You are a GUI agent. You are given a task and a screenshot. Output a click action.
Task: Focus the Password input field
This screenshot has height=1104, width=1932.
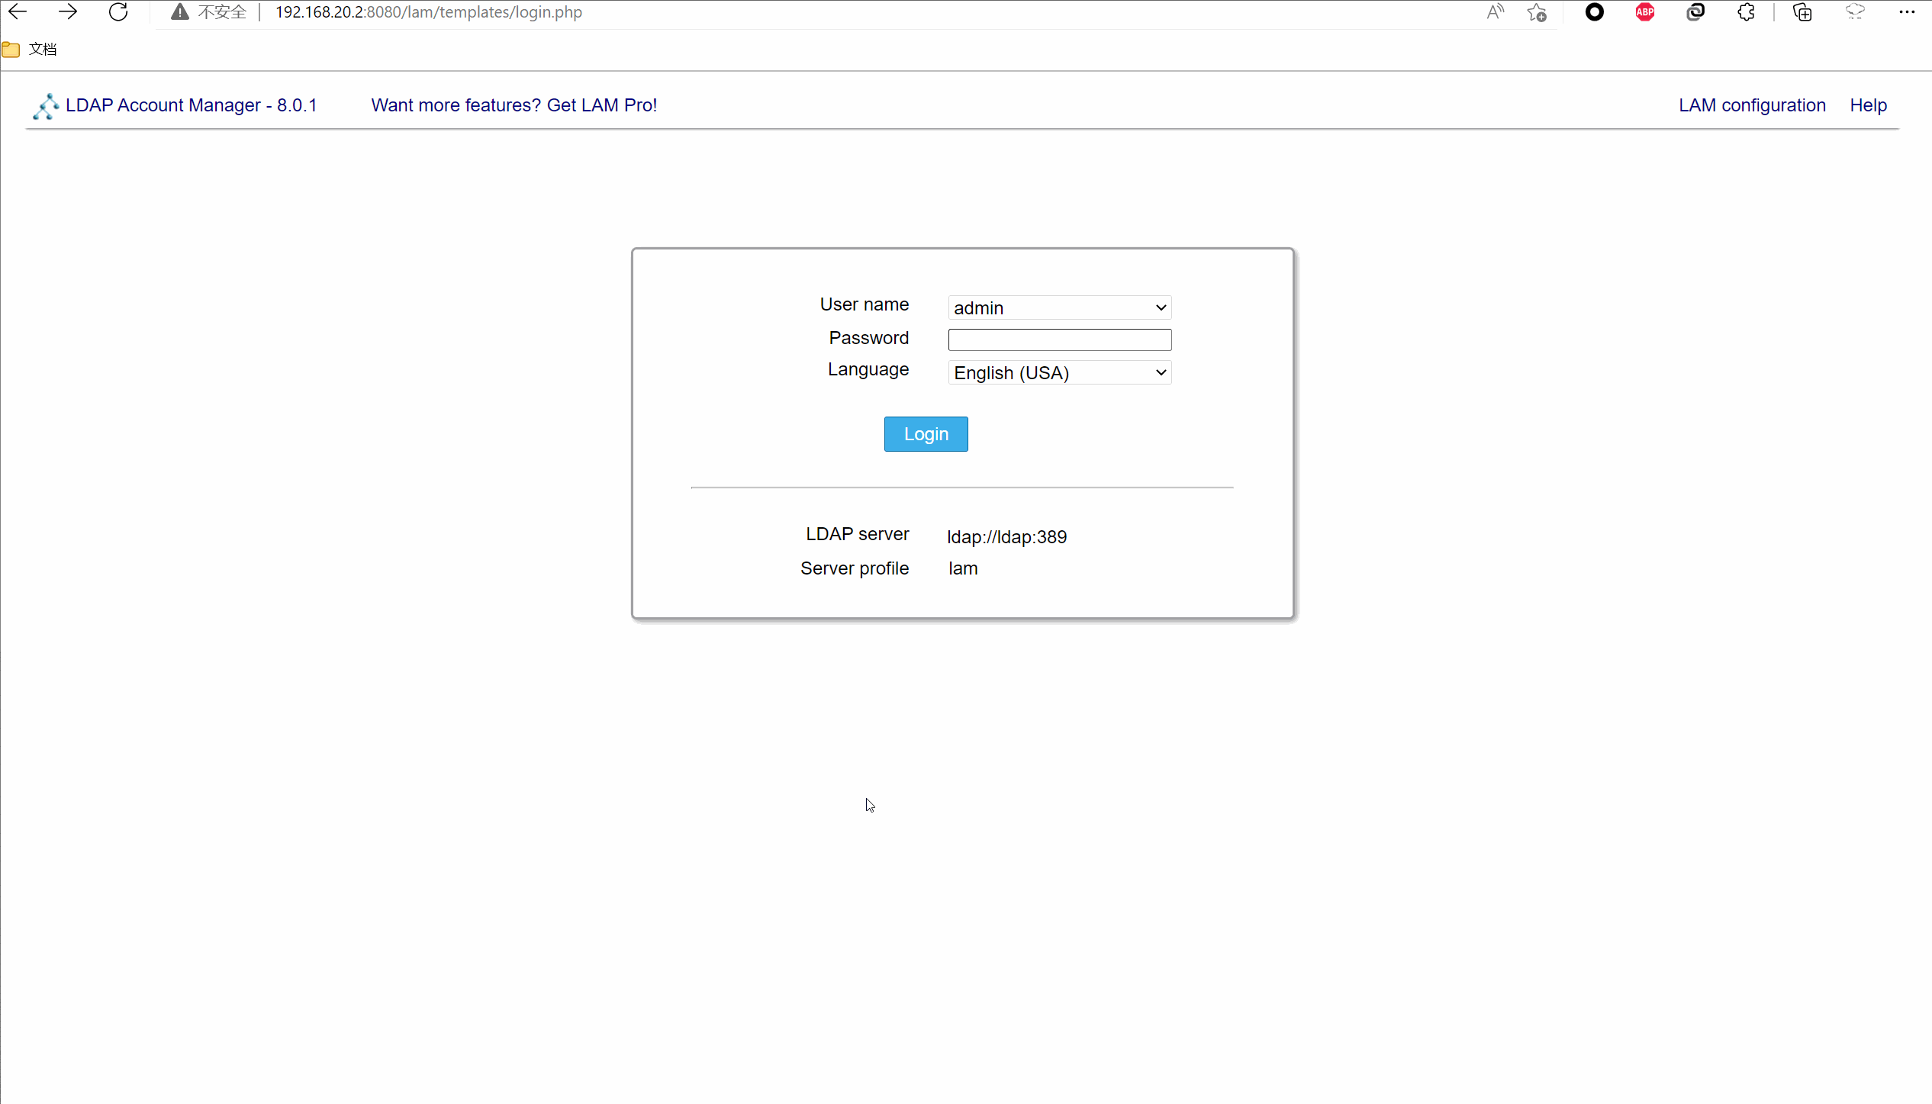(1059, 340)
